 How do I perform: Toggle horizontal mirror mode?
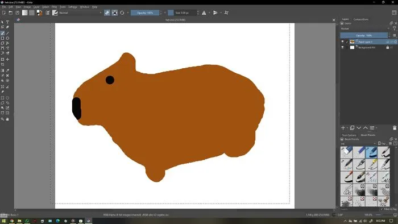(204, 13)
